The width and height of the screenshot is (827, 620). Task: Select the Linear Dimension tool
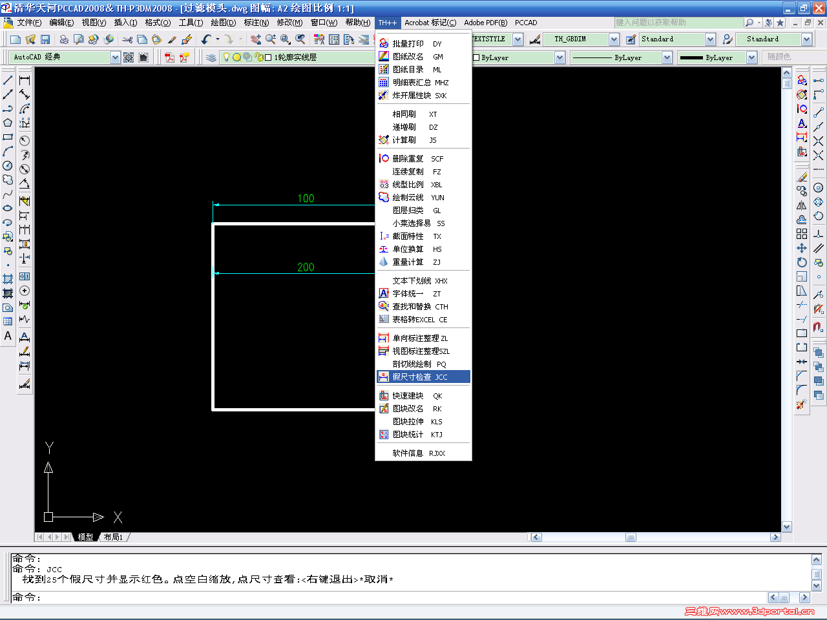click(x=25, y=80)
